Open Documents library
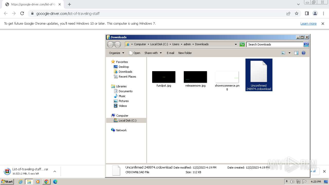Image resolution: width=329 pixels, height=185 pixels. click(125, 91)
